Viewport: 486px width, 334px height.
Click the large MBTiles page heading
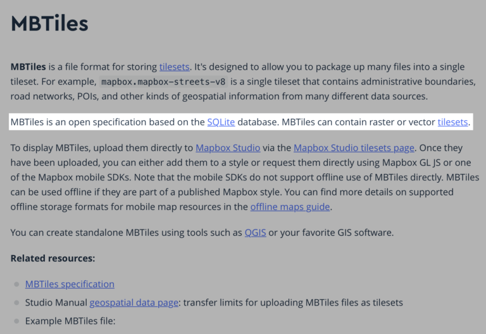[49, 24]
